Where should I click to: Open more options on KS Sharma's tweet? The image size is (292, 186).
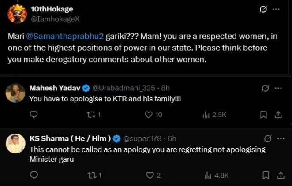[x=278, y=138]
